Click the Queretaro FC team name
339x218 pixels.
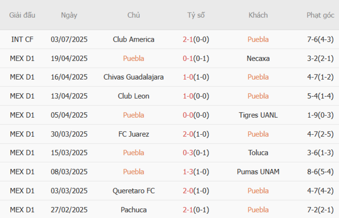[134, 190]
